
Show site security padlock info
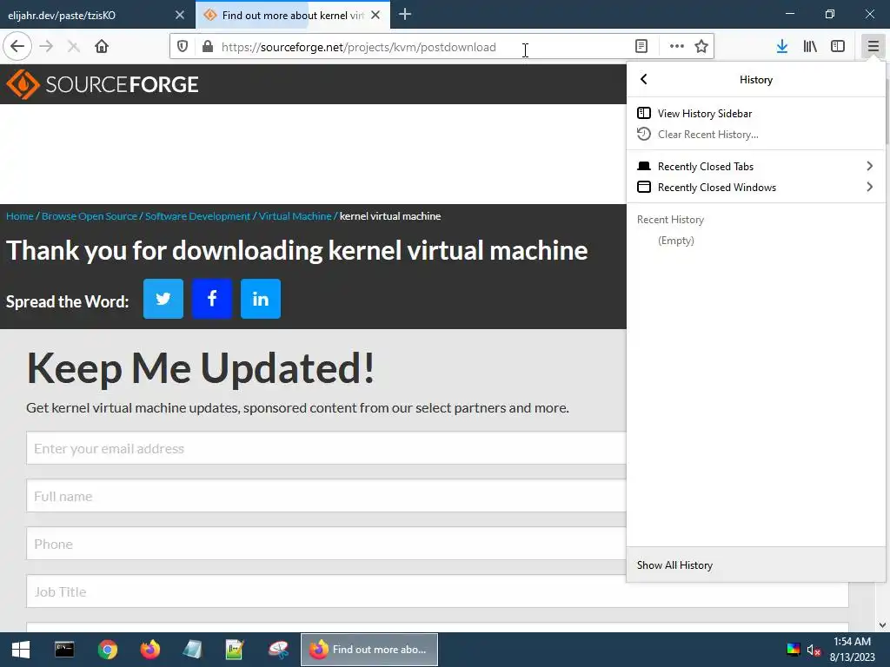point(208,47)
